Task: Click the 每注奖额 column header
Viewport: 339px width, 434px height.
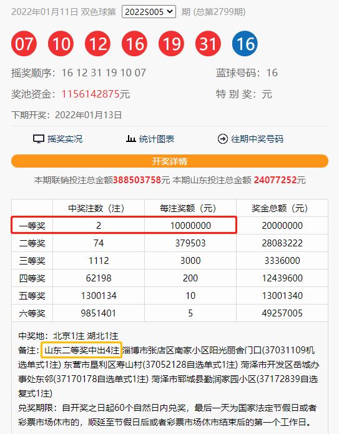Action: (x=190, y=208)
